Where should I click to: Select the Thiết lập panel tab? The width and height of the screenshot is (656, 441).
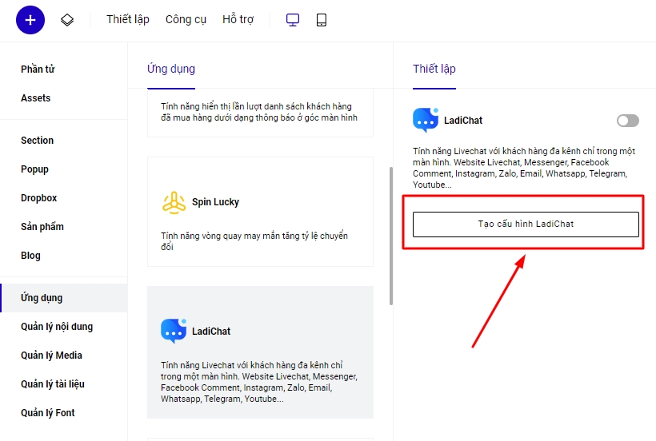coord(434,69)
